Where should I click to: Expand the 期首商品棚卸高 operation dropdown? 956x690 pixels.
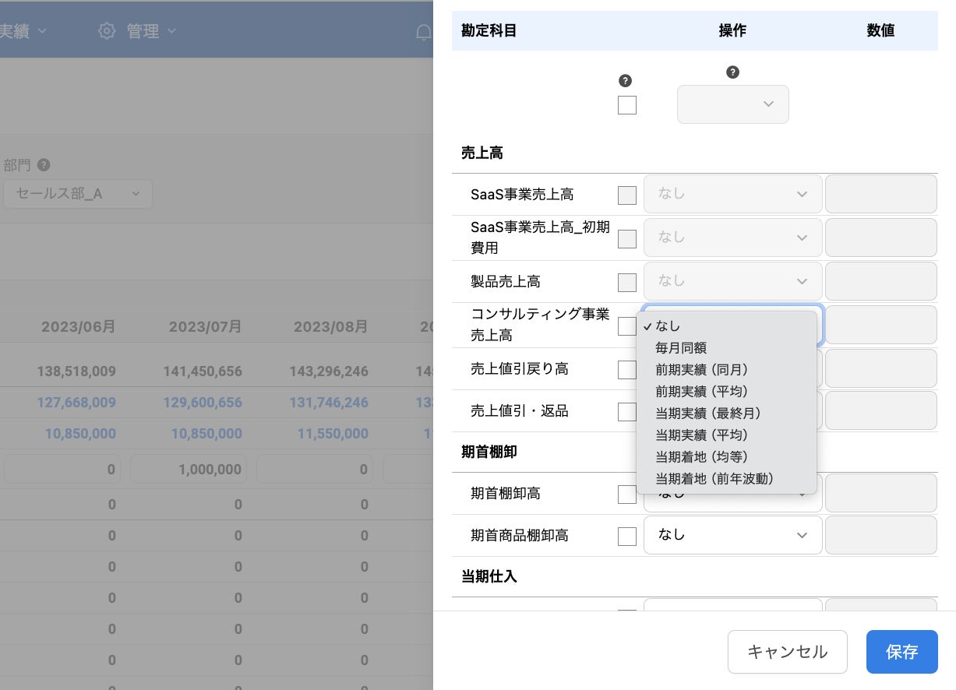click(x=732, y=535)
